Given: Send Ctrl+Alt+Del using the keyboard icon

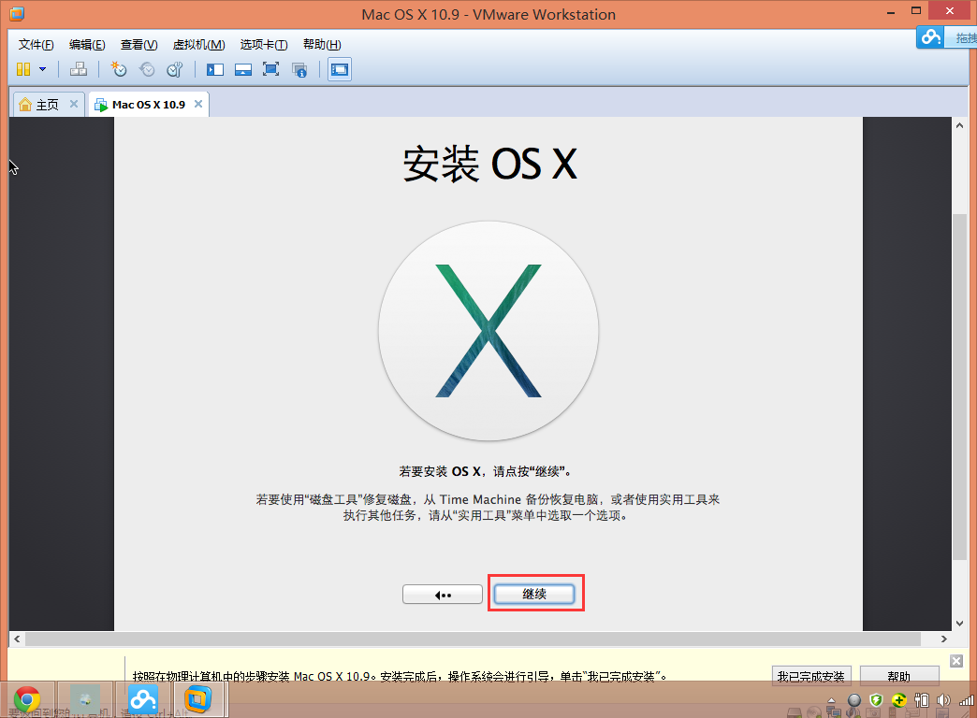Looking at the screenshot, I should [79, 69].
